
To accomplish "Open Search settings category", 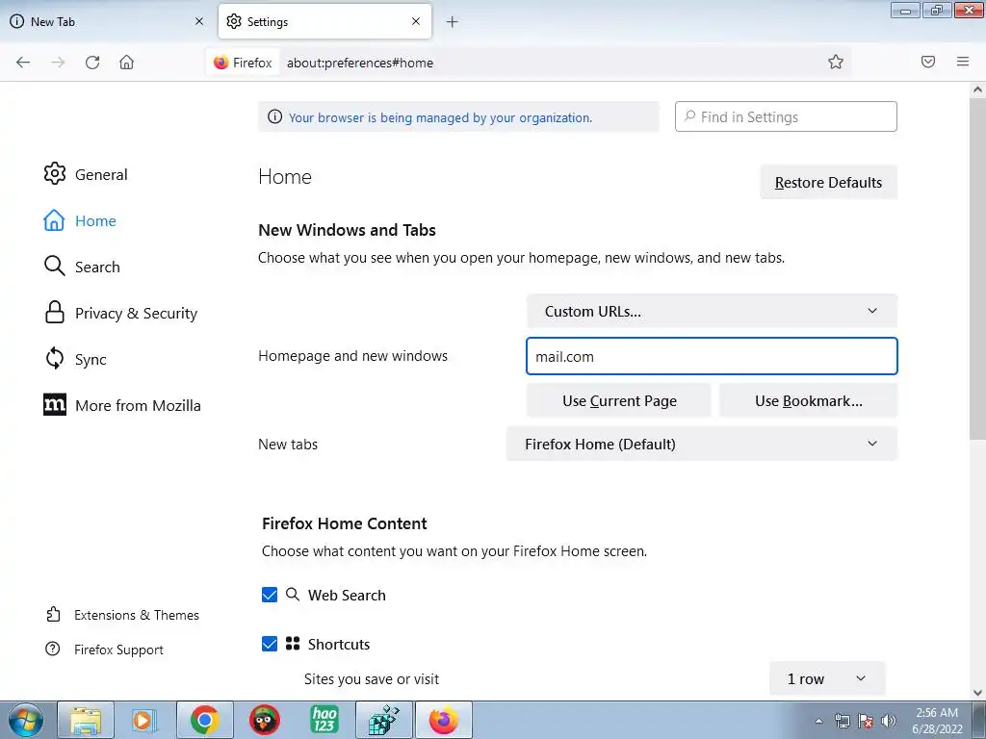I will click(82, 267).
